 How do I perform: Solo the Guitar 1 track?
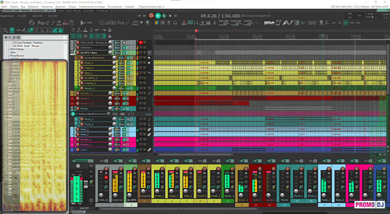[145, 99]
